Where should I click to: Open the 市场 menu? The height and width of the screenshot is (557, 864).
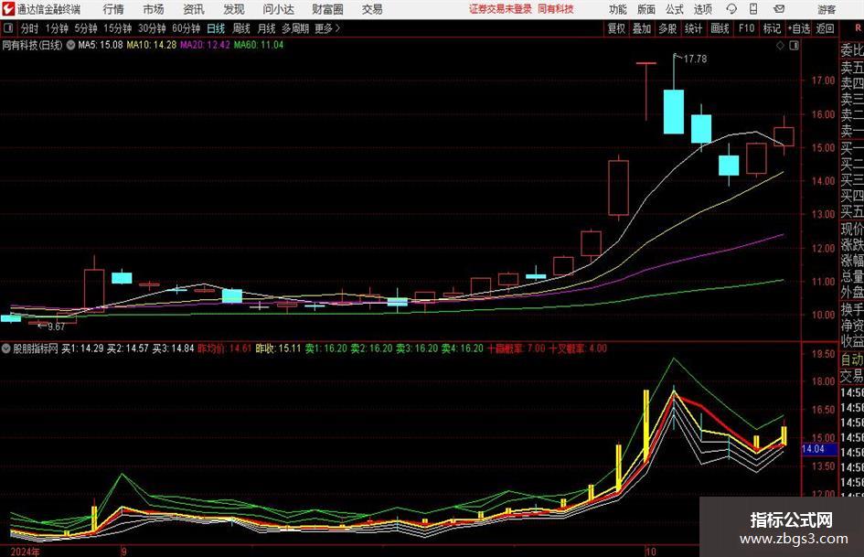click(154, 9)
